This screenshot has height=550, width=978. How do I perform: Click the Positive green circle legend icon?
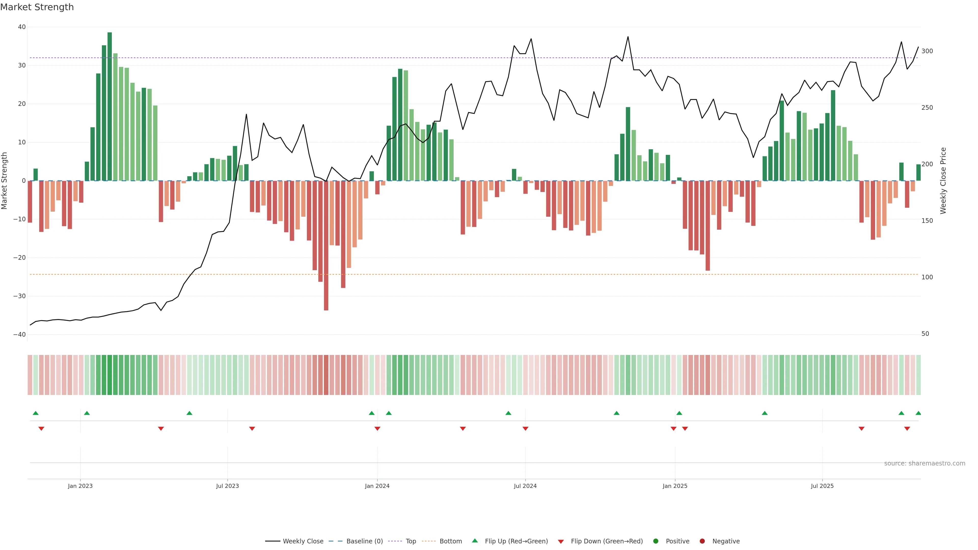click(x=656, y=541)
